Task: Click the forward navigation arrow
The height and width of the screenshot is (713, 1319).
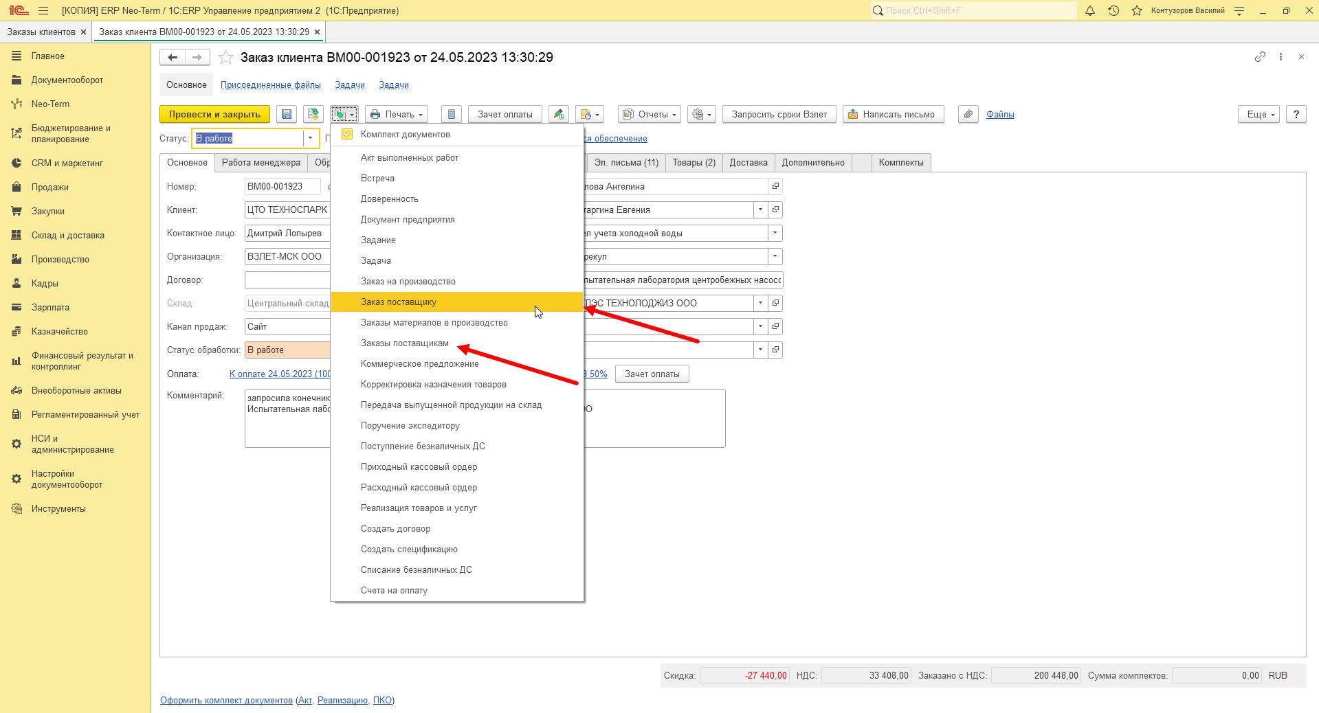Action: [x=197, y=57]
